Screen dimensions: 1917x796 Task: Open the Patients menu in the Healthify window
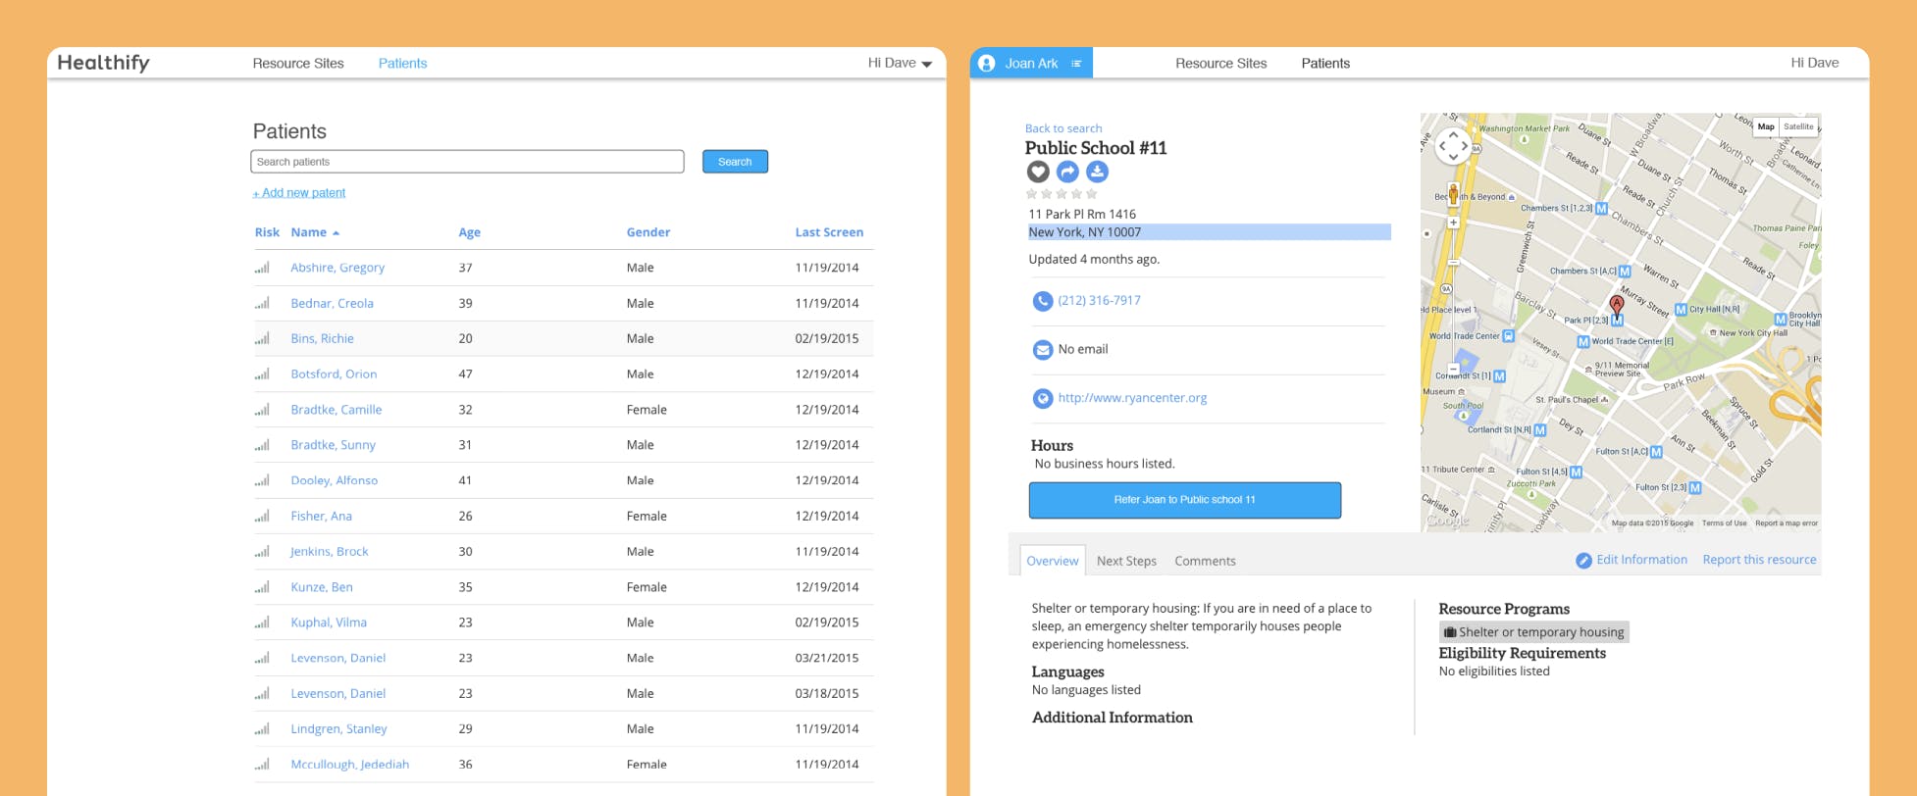point(402,63)
